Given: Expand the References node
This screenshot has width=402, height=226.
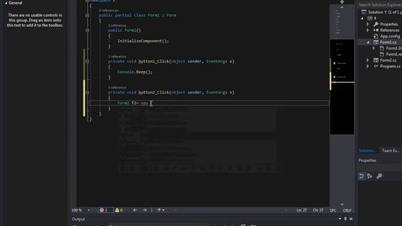Looking at the screenshot, I should click(368, 30).
